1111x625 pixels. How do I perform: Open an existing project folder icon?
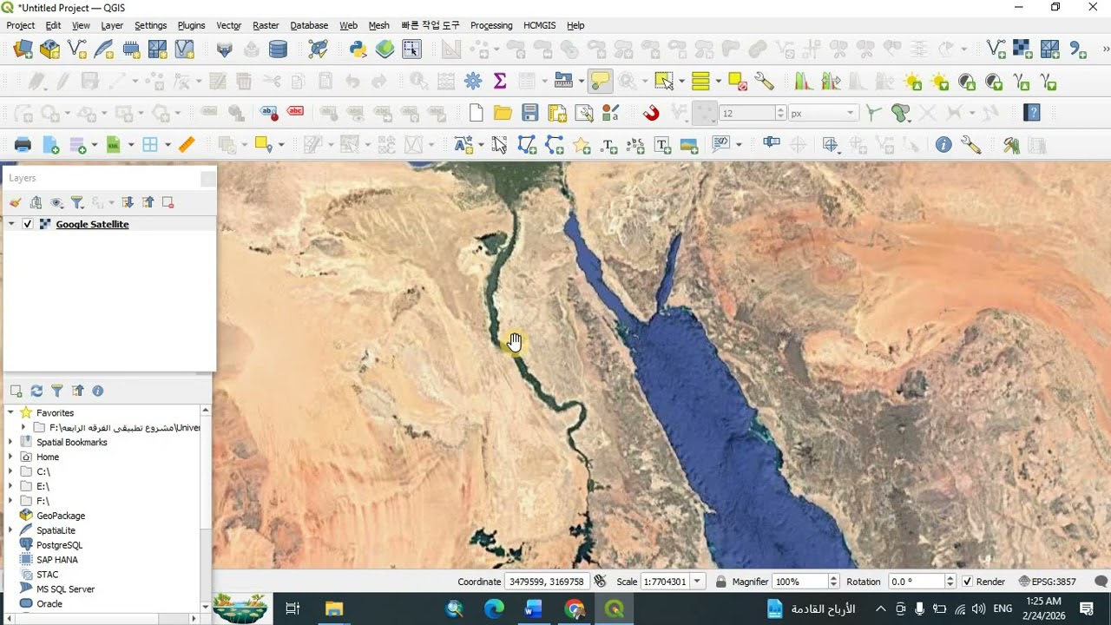(x=503, y=113)
